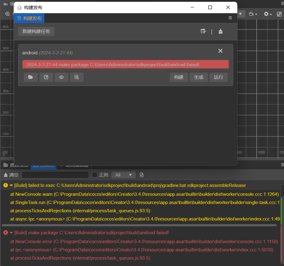Click the NewConsole.error stack trace line
The width and height of the screenshot is (284, 266).
click(x=144, y=242)
